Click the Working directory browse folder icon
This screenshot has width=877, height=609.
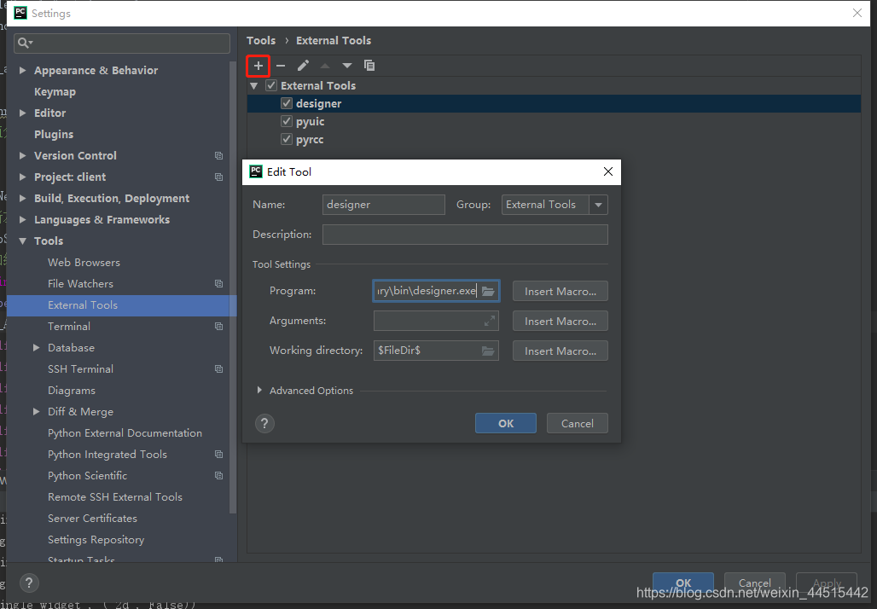[x=488, y=351]
